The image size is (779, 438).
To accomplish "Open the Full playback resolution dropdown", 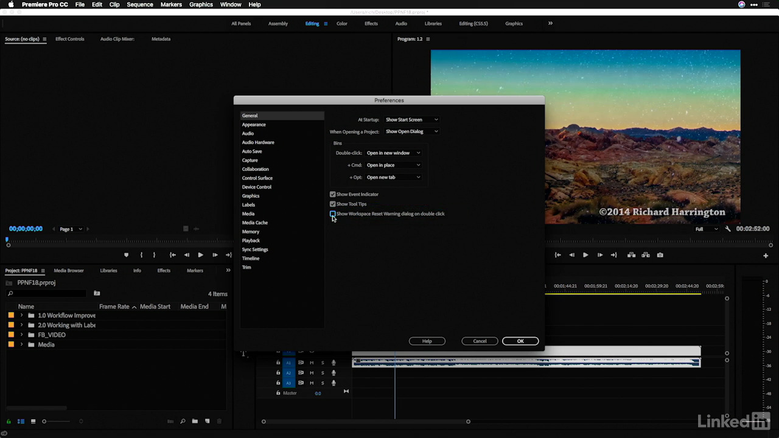I will 707,229.
